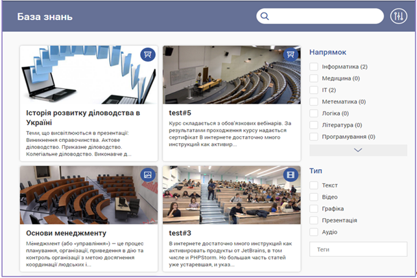Click presentation badge icon on test#5 card
Viewport: 417px width, 278px height.
point(291,54)
